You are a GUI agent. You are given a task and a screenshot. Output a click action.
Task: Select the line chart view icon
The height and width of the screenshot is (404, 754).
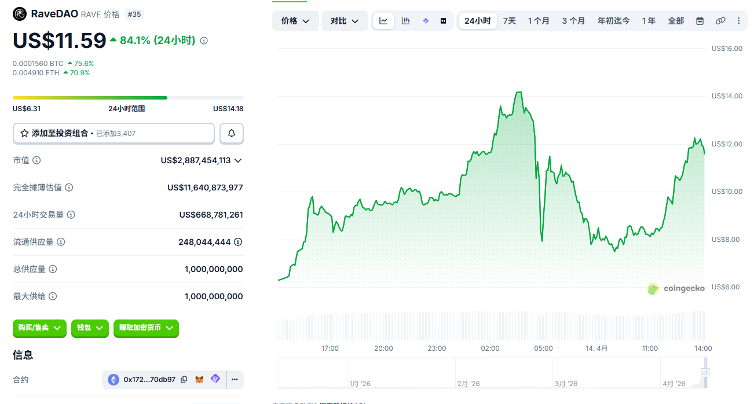click(x=383, y=21)
